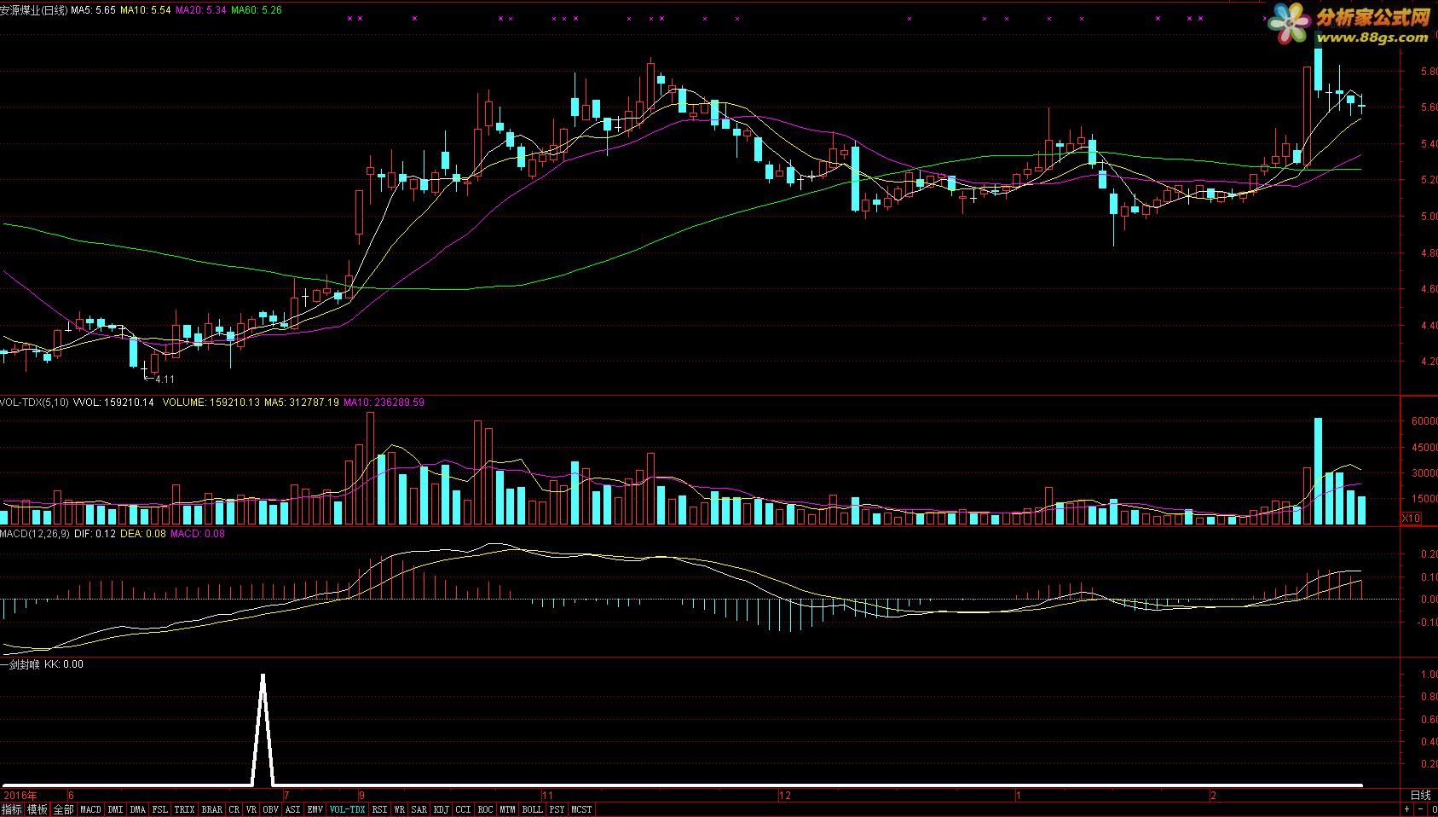Select the MCST indicator tab

(x=581, y=809)
